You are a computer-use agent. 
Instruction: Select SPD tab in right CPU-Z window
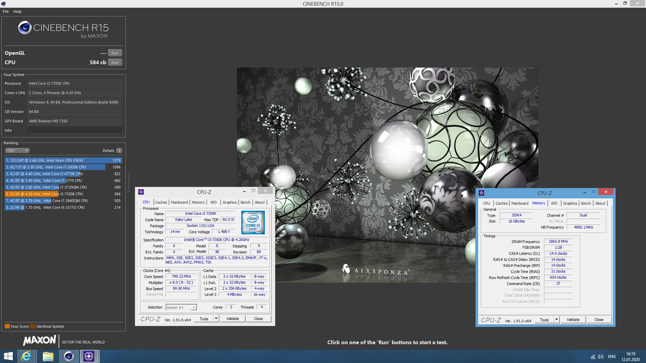point(554,203)
